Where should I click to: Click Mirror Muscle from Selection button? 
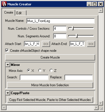[x=50, y=85]
